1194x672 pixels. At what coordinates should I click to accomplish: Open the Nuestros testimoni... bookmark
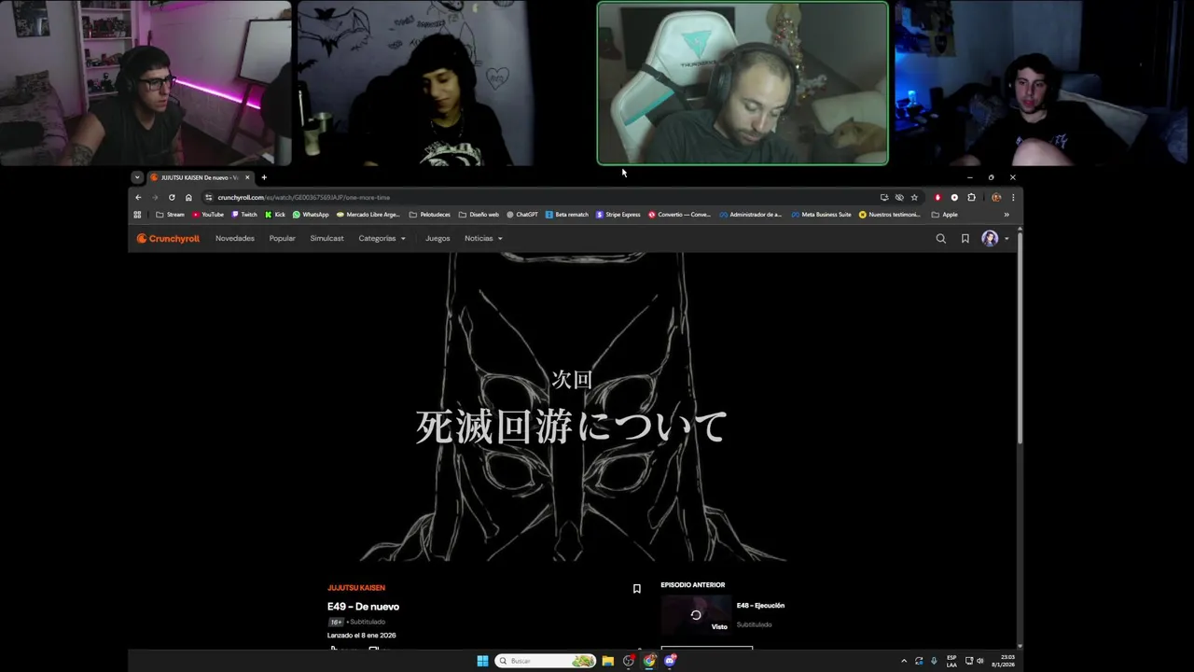click(x=890, y=215)
